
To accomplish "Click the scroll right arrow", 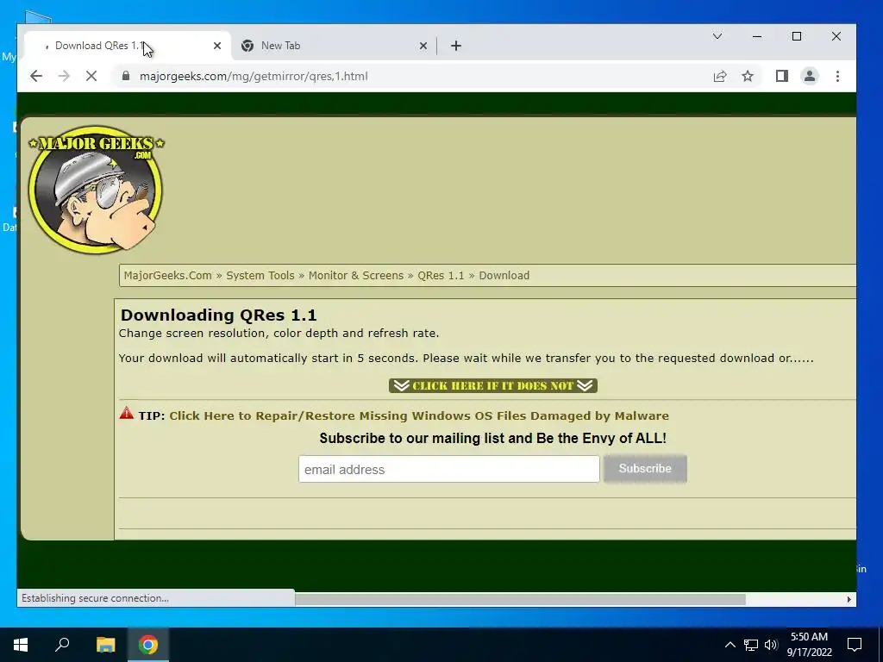I will click(x=849, y=599).
